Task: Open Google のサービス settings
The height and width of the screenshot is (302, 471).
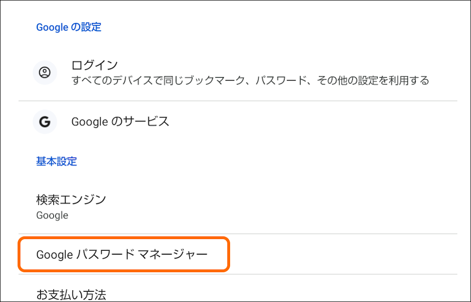Action: 120,121
